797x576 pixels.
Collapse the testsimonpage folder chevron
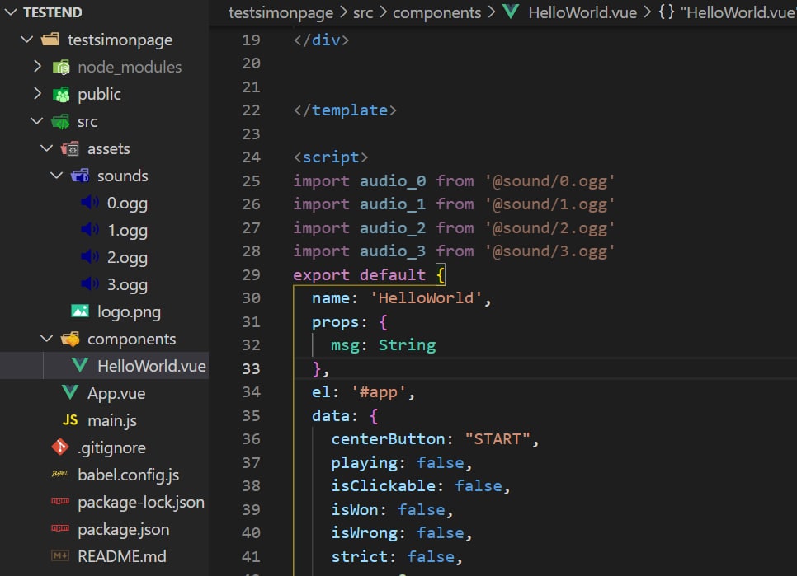(x=27, y=39)
